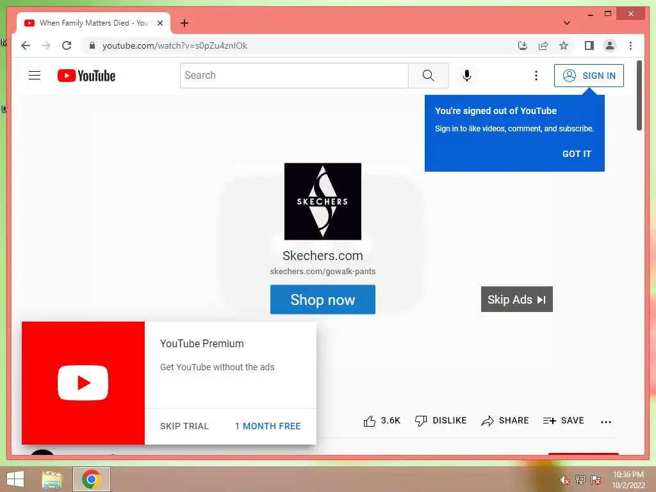Close the When Family Matters Died tab
This screenshot has width=656, height=492.
click(x=160, y=23)
